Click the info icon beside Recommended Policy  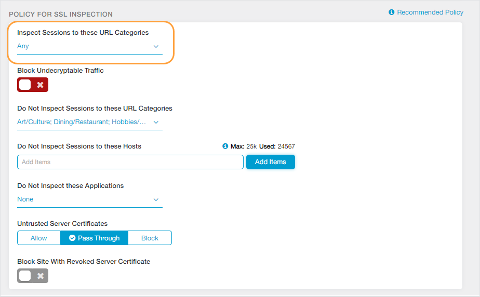[392, 12]
